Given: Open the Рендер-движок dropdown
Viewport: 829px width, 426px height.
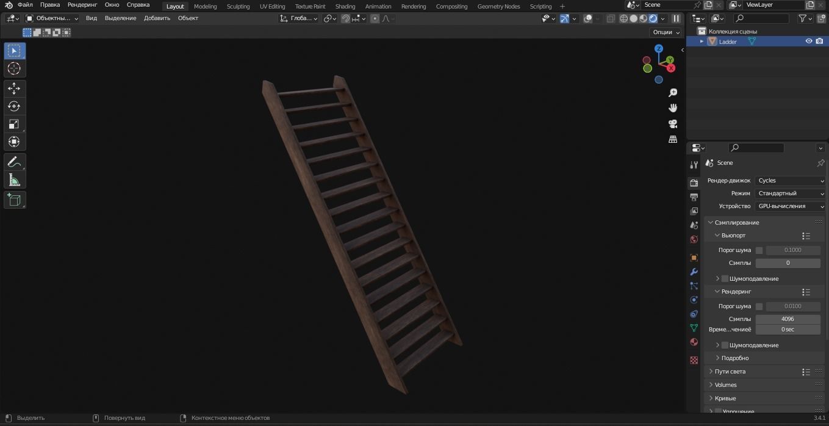Looking at the screenshot, I should [790, 180].
